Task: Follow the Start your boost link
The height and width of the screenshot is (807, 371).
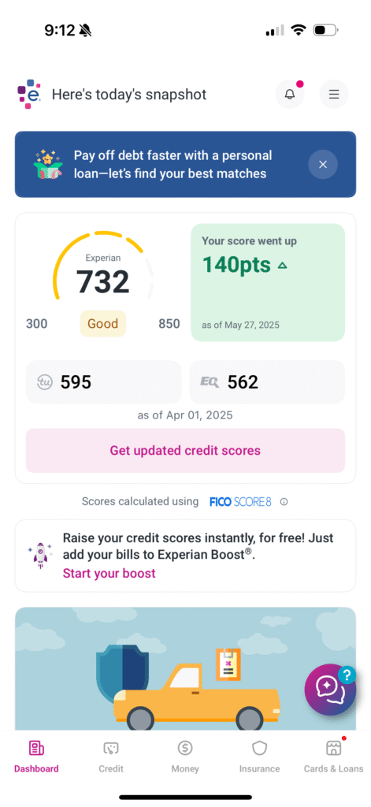Action: coord(109,573)
